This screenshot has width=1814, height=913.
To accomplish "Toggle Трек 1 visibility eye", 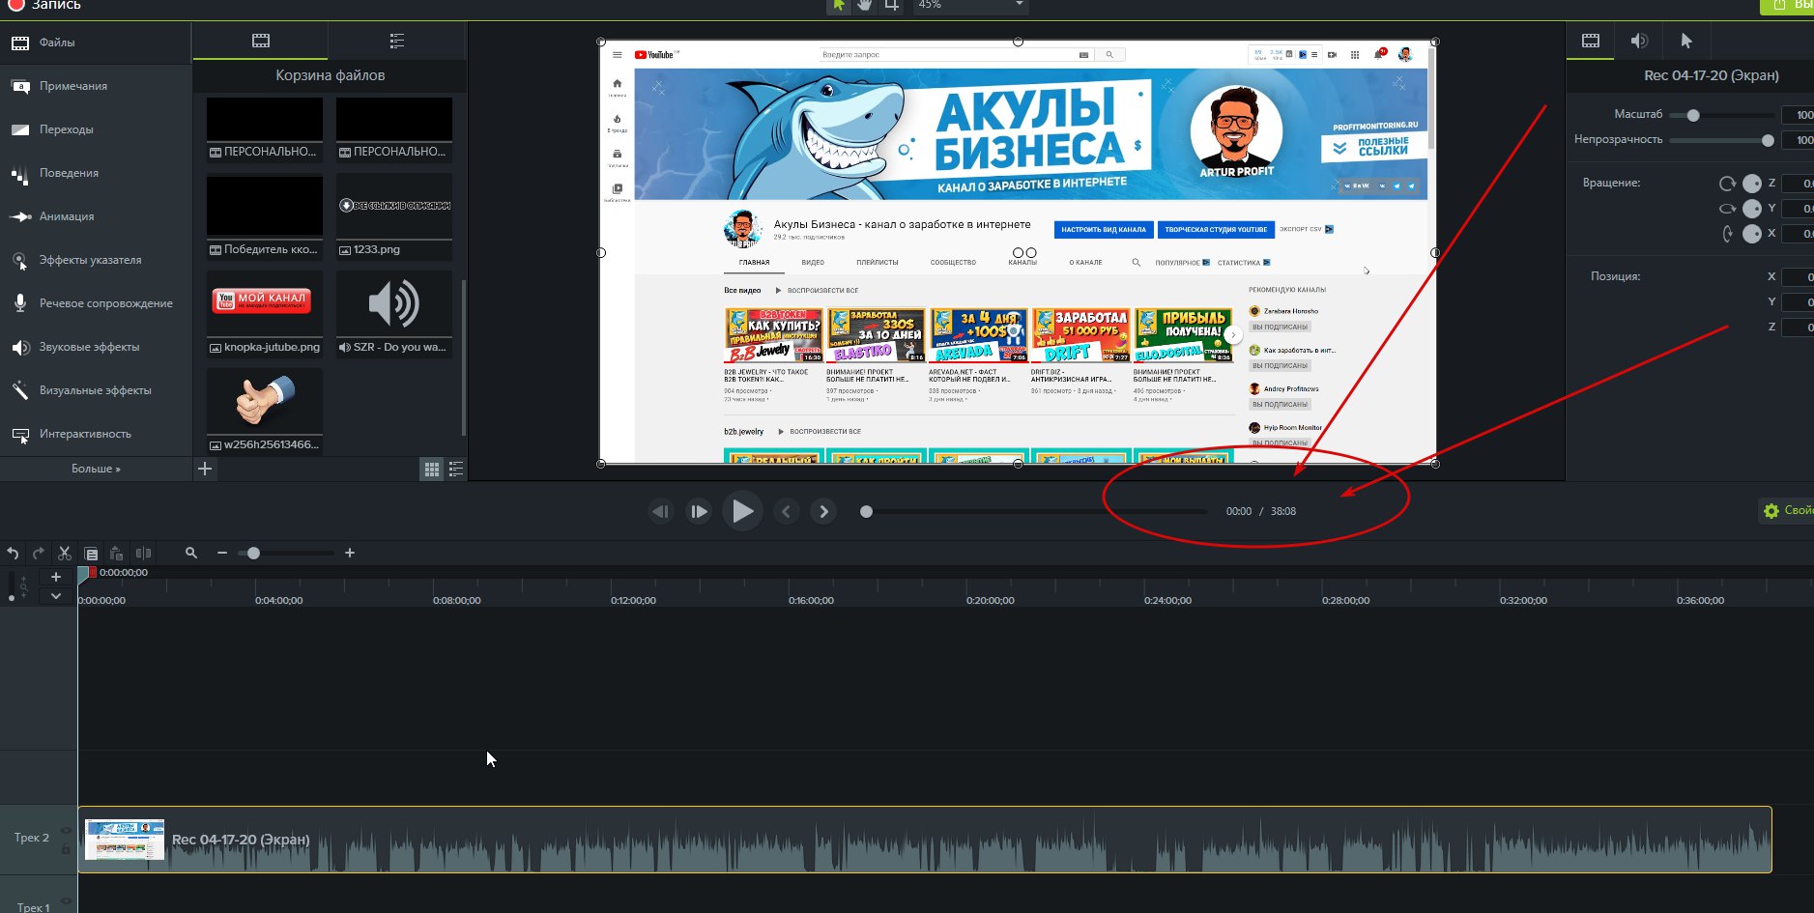I will click(x=66, y=901).
